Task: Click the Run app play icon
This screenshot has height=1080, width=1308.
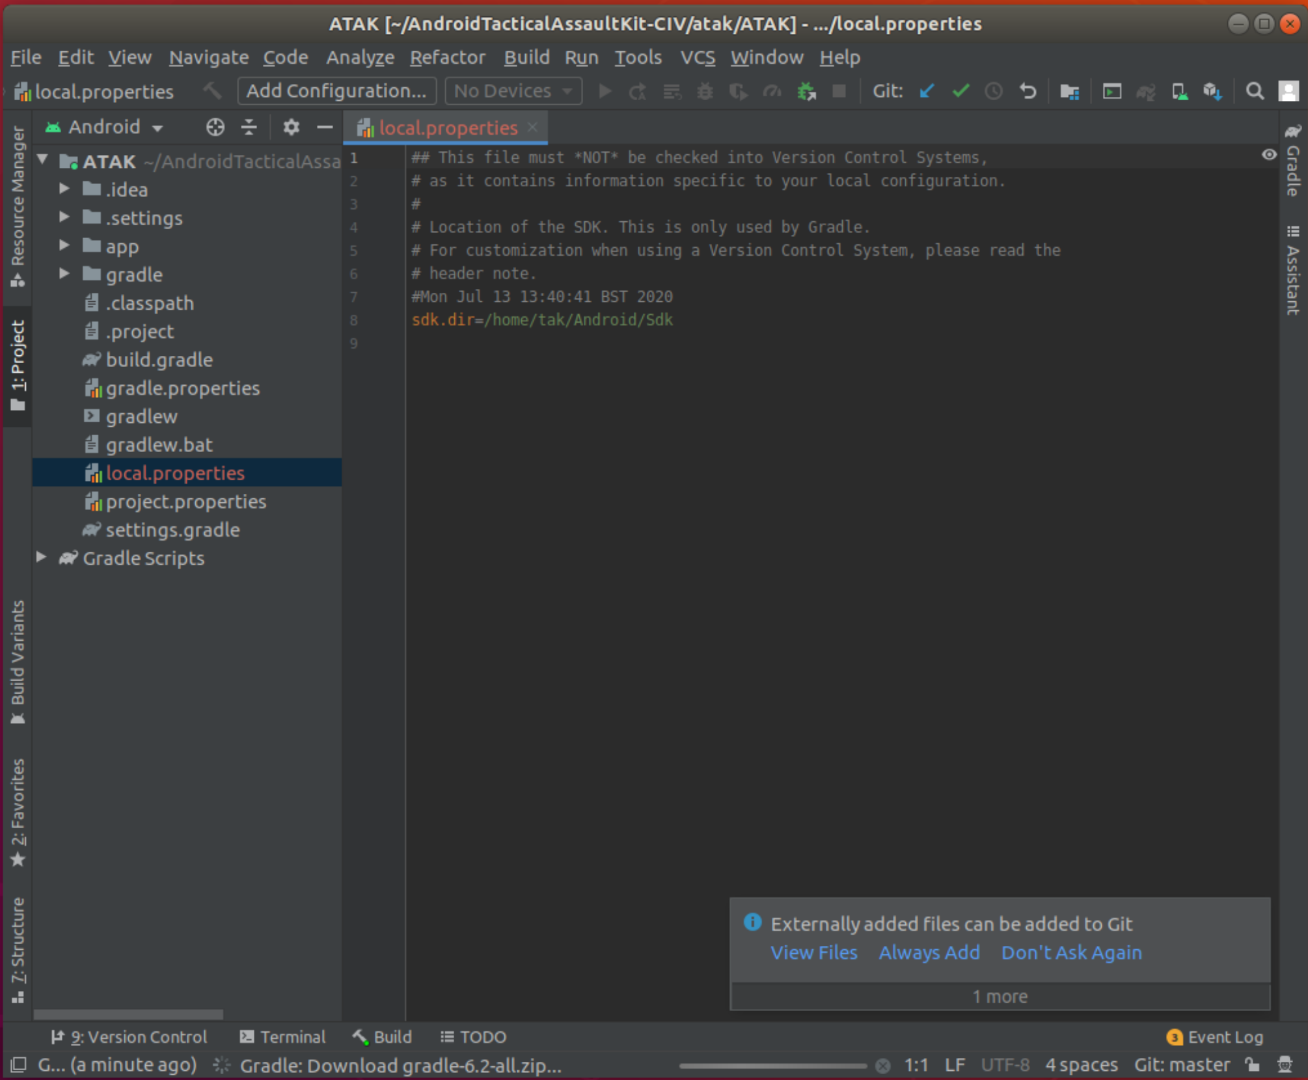Action: click(x=605, y=91)
